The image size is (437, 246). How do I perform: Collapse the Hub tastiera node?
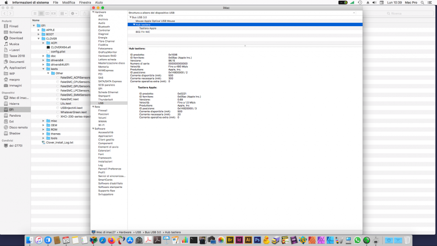pos(134,24)
